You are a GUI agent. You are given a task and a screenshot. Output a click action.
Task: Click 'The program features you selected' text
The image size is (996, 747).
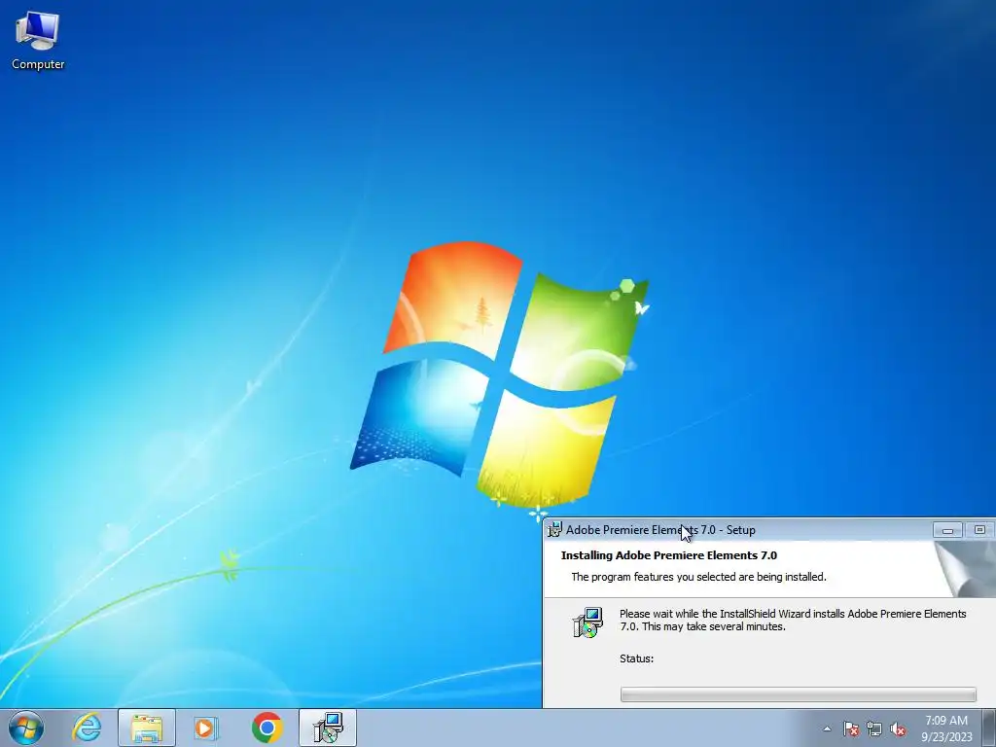click(x=698, y=577)
